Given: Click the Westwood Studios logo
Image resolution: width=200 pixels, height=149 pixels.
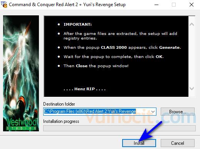Looking at the screenshot, I should [x=21, y=124].
